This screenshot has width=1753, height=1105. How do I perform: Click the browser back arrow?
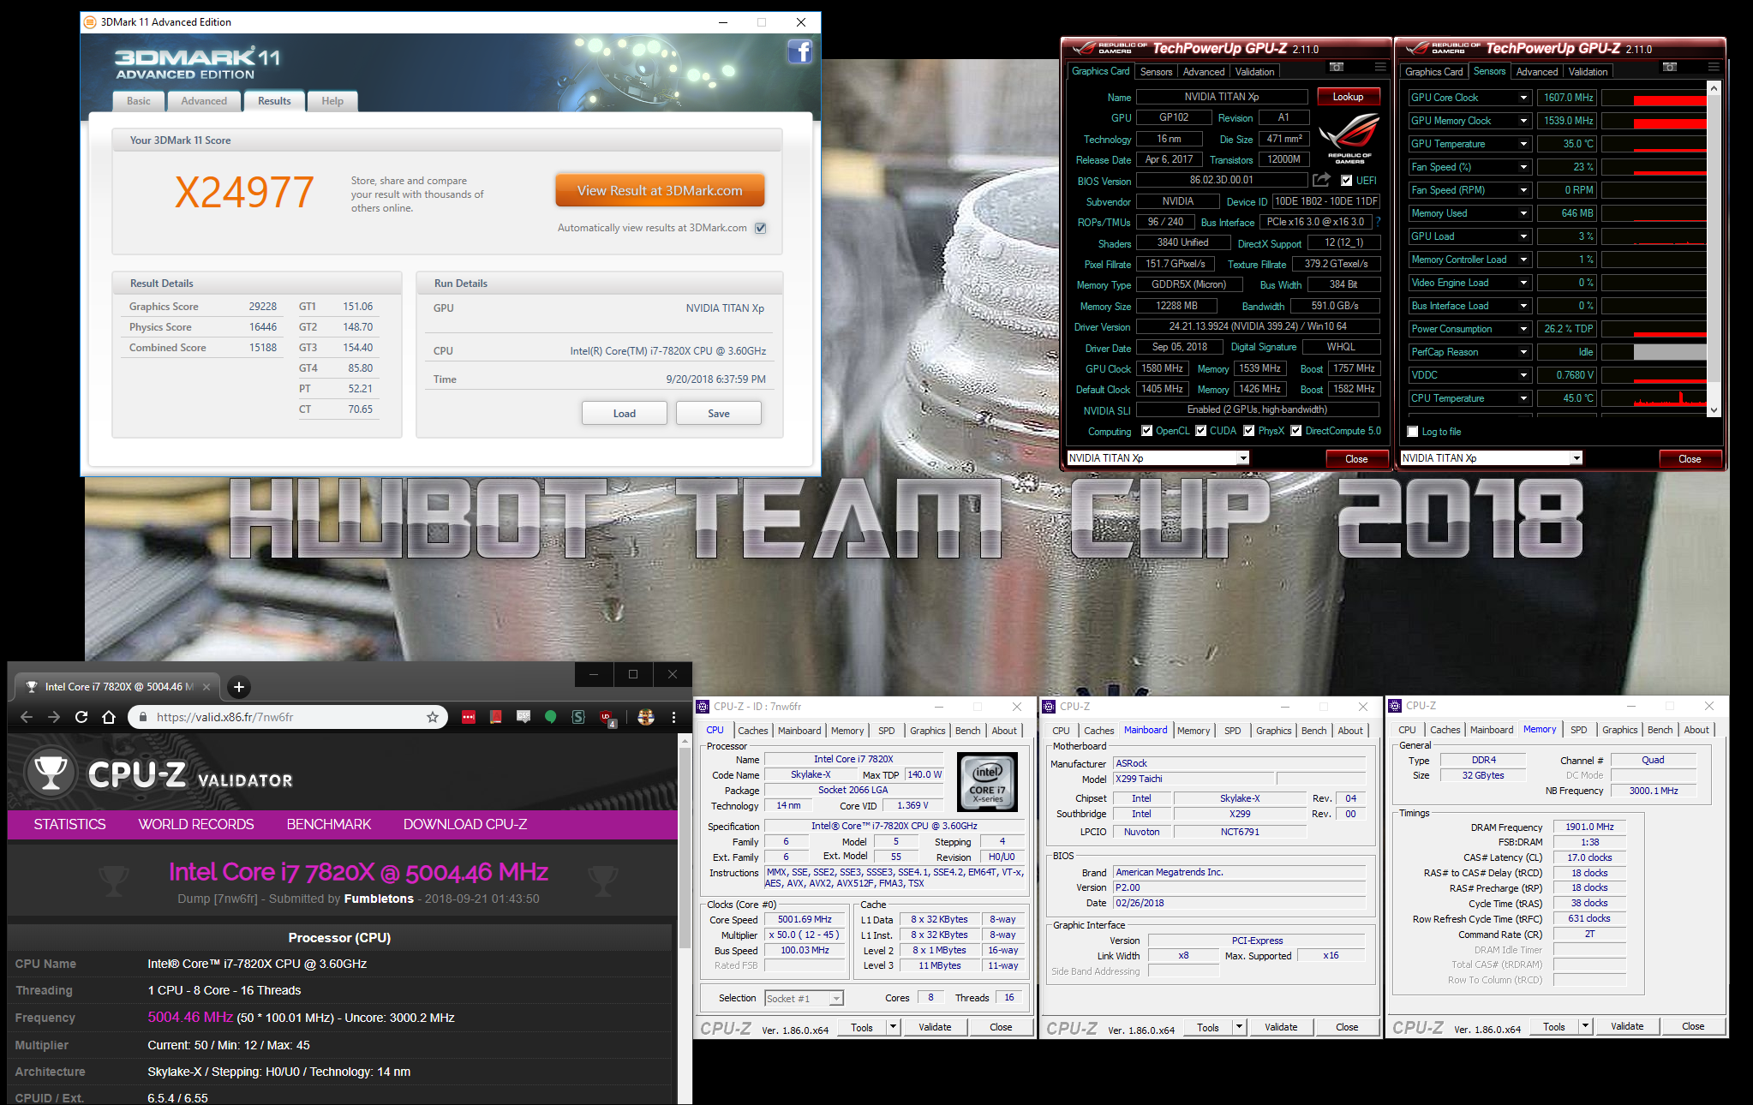pos(27,717)
